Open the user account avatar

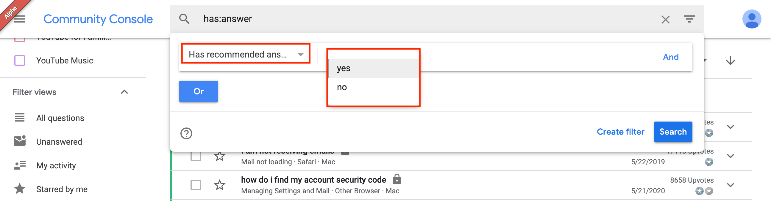[752, 19]
